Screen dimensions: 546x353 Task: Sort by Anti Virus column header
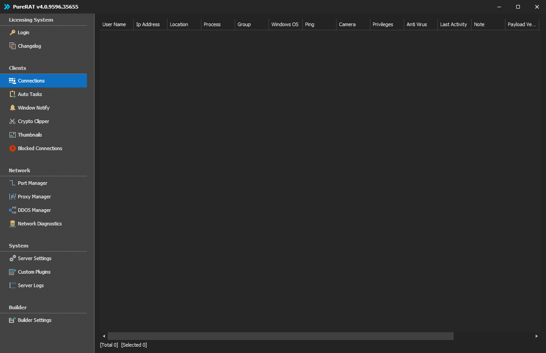point(421,24)
